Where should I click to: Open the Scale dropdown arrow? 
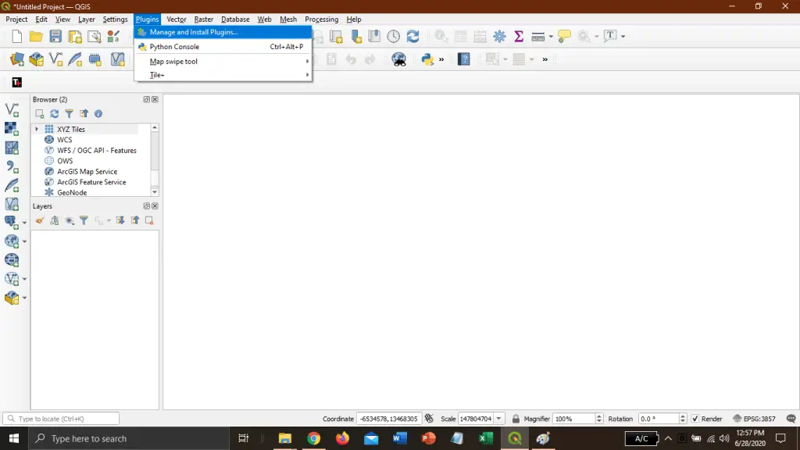click(499, 419)
